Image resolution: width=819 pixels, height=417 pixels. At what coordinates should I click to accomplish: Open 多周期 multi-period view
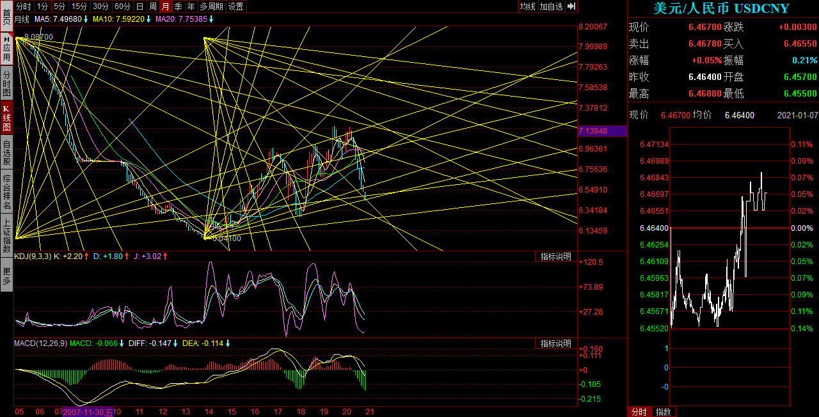212,6
